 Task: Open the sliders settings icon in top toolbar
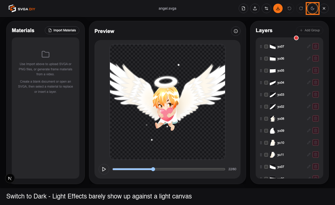click(266, 8)
